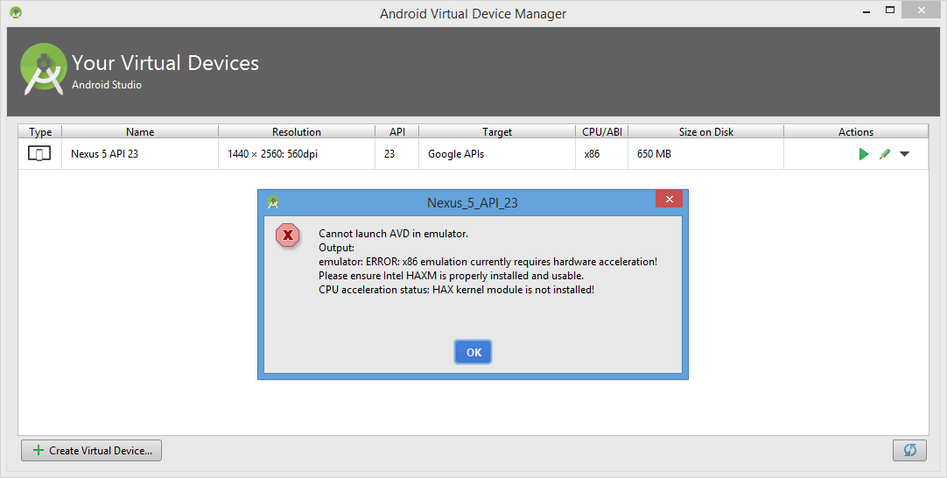Image resolution: width=947 pixels, height=478 pixels.
Task: Open more actions dropdown for Nexus 5
Action: click(x=904, y=154)
